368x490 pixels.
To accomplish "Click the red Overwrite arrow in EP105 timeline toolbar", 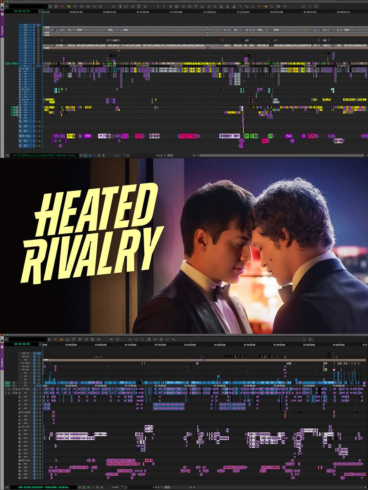I will tap(55, 339).
